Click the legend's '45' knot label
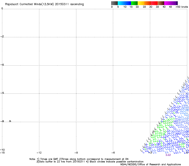This screenshot has width=189, height=166. 170,7
